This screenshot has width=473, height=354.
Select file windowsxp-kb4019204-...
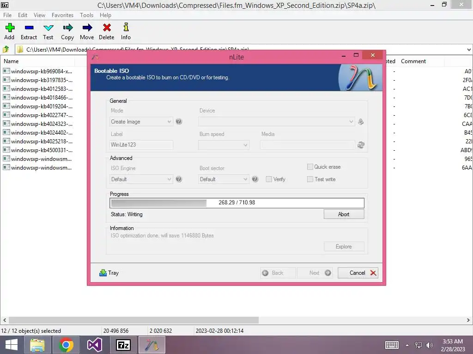38,106
